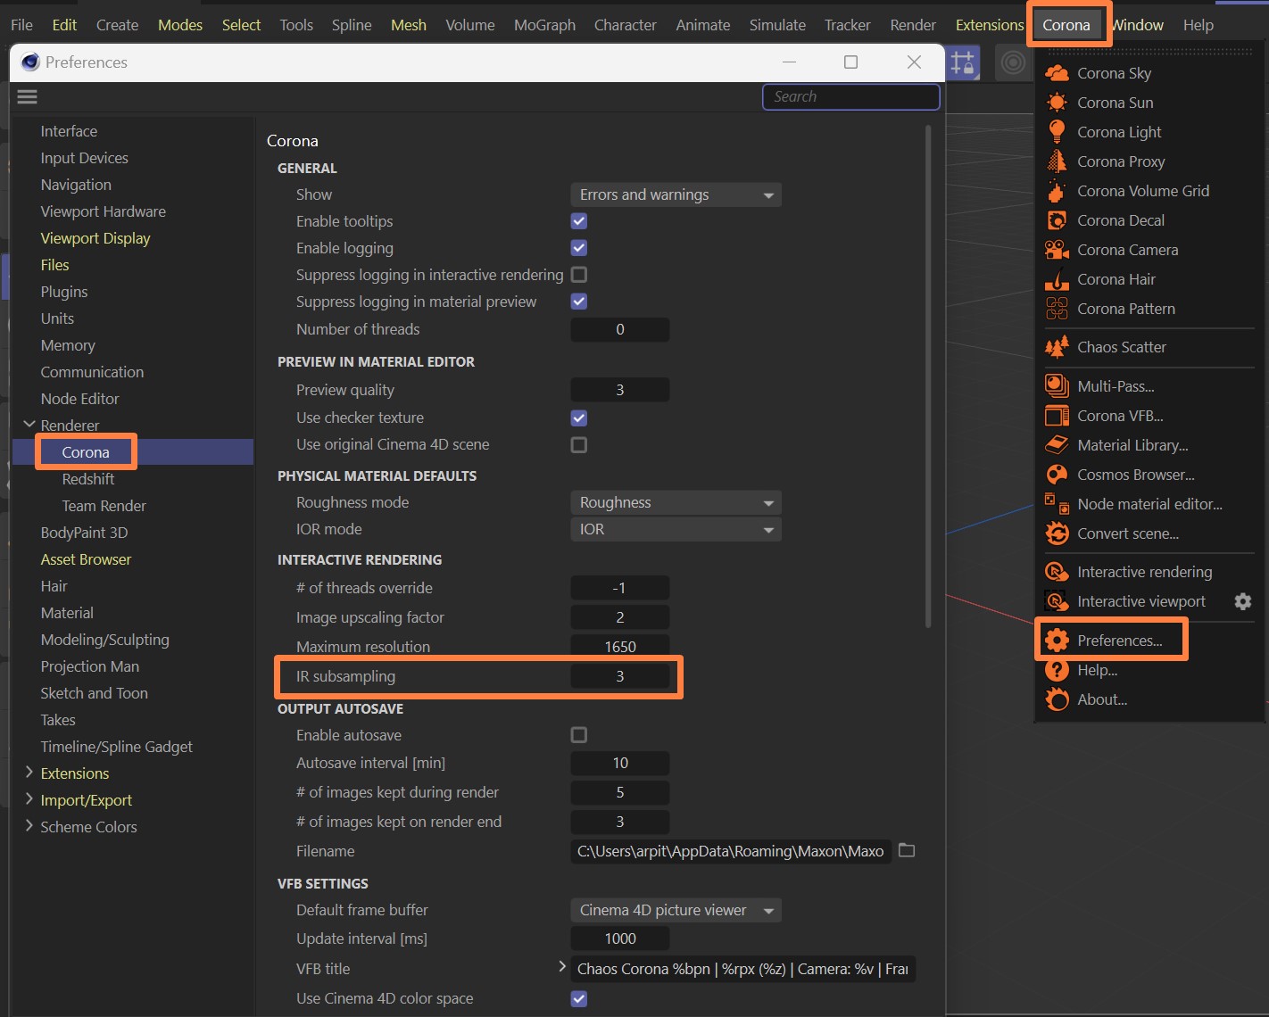Open the Preferences hamburger menu
This screenshot has height=1017, width=1269.
[x=28, y=96]
